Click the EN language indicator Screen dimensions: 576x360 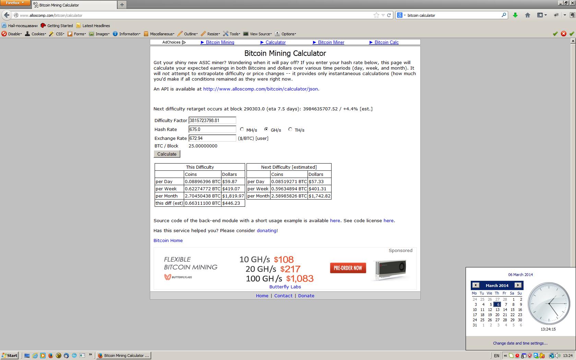click(496, 356)
